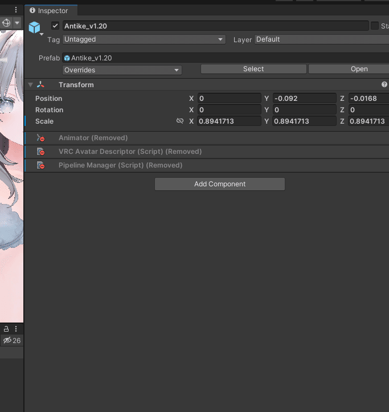Click the Scale label
This screenshot has width=389, height=412.
coord(44,121)
